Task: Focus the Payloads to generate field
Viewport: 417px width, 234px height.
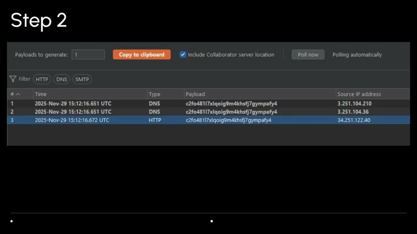Action: point(88,55)
